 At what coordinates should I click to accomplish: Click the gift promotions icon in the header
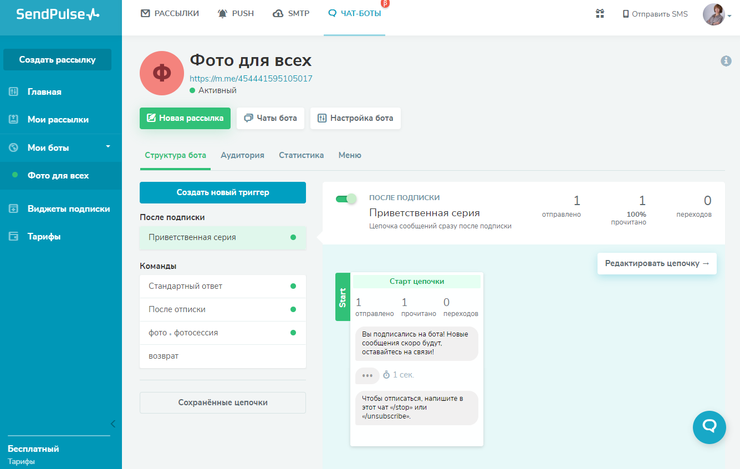(x=599, y=13)
